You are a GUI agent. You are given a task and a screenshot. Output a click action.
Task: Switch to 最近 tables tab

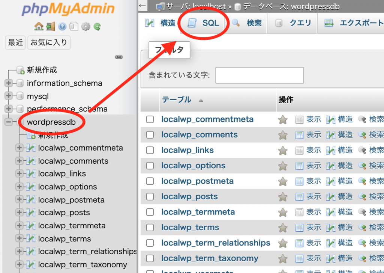(15, 42)
